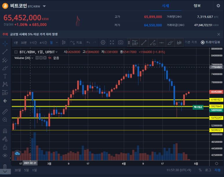Click the redo arrow in chart toolbar

94,42
